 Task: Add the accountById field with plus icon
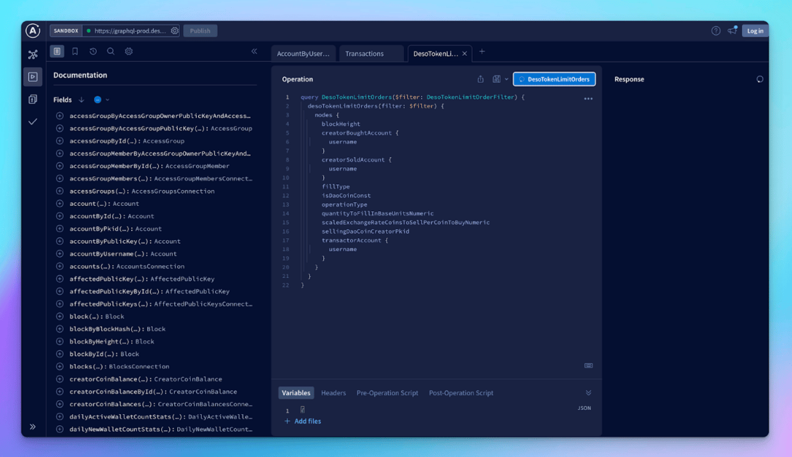pos(59,216)
